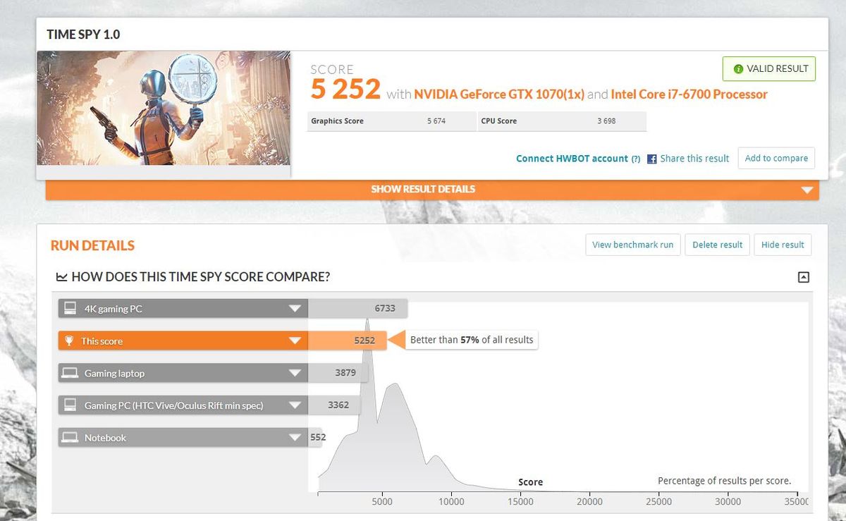Screen dimensions: 846x521
Task: Click the chart icon before How Does This
Action: (61, 277)
